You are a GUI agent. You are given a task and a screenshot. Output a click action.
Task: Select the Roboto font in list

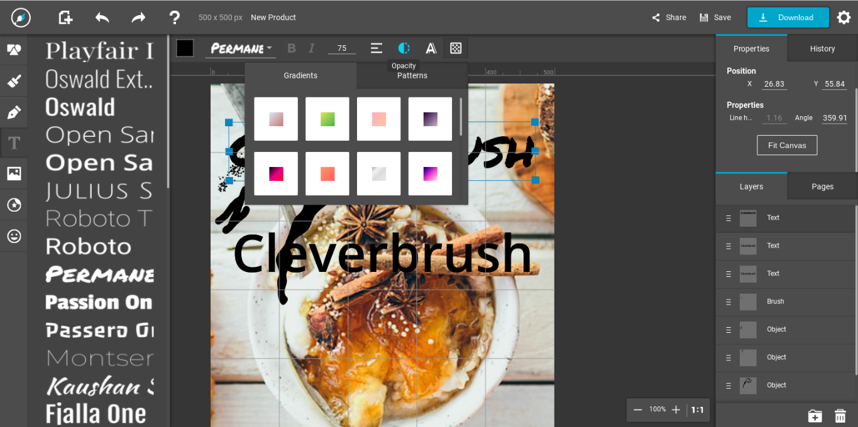coord(89,246)
